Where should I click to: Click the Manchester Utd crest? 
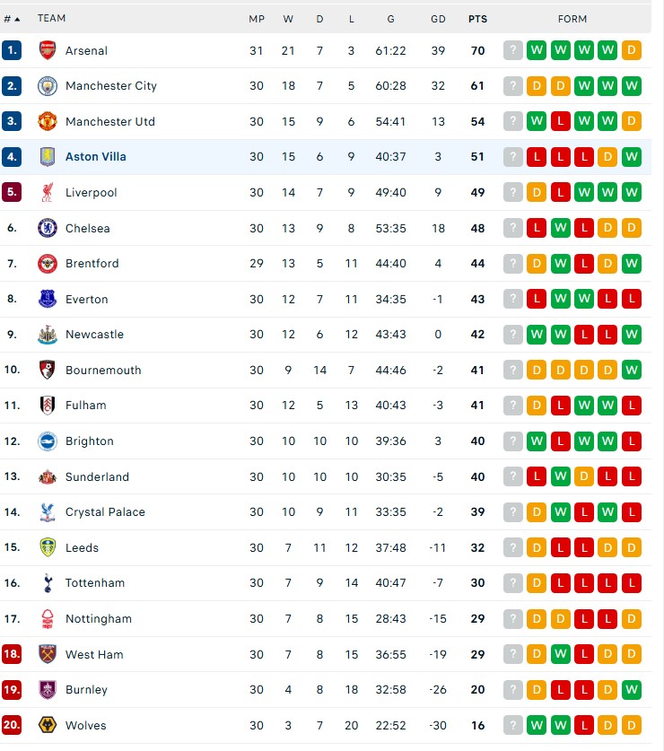[47, 121]
